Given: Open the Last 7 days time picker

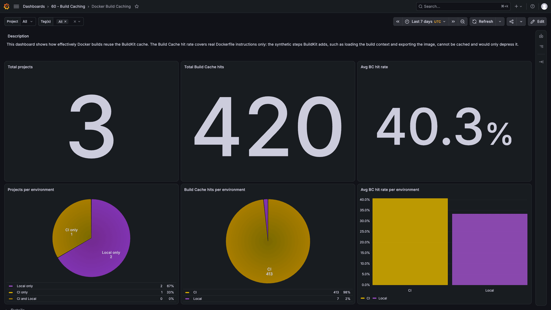Looking at the screenshot, I should [426, 22].
